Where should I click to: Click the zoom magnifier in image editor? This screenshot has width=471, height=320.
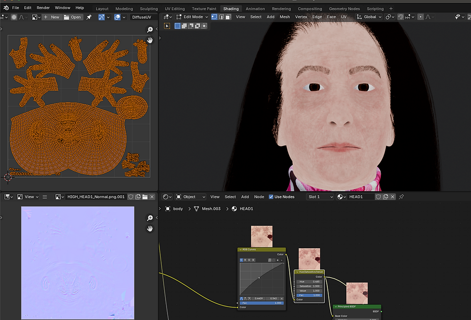click(149, 218)
